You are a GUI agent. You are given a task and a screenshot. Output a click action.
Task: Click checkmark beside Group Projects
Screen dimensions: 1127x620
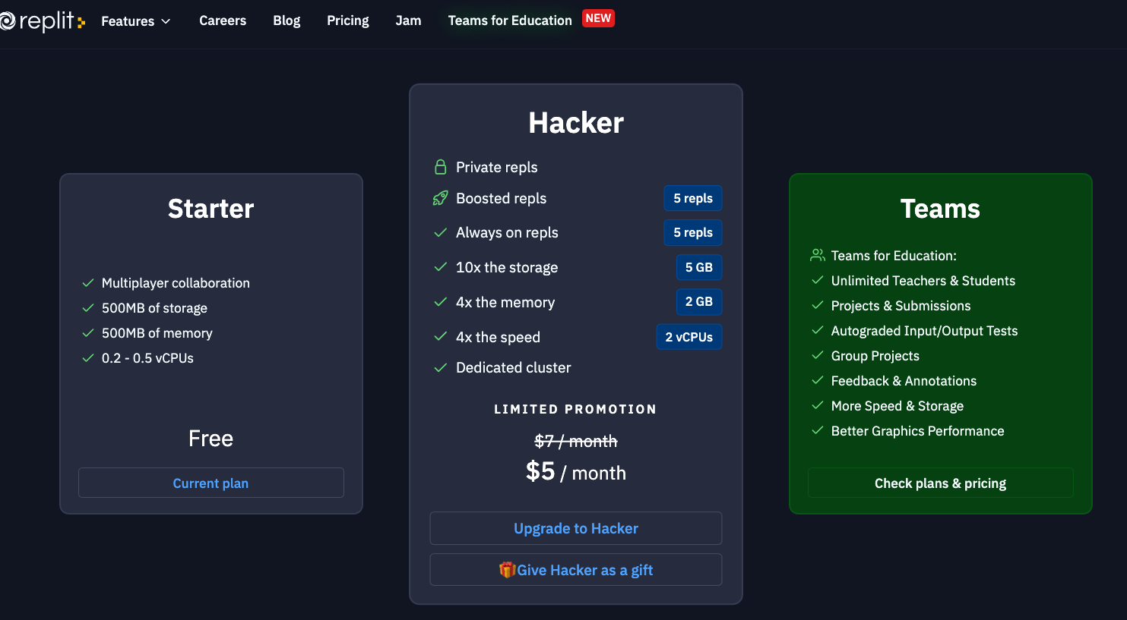click(818, 355)
